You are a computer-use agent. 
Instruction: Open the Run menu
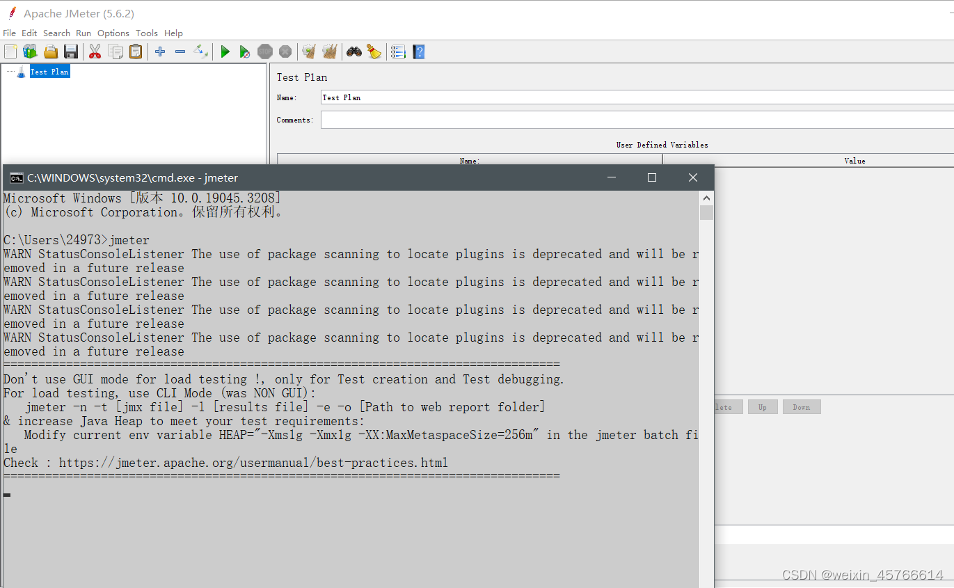click(x=84, y=33)
